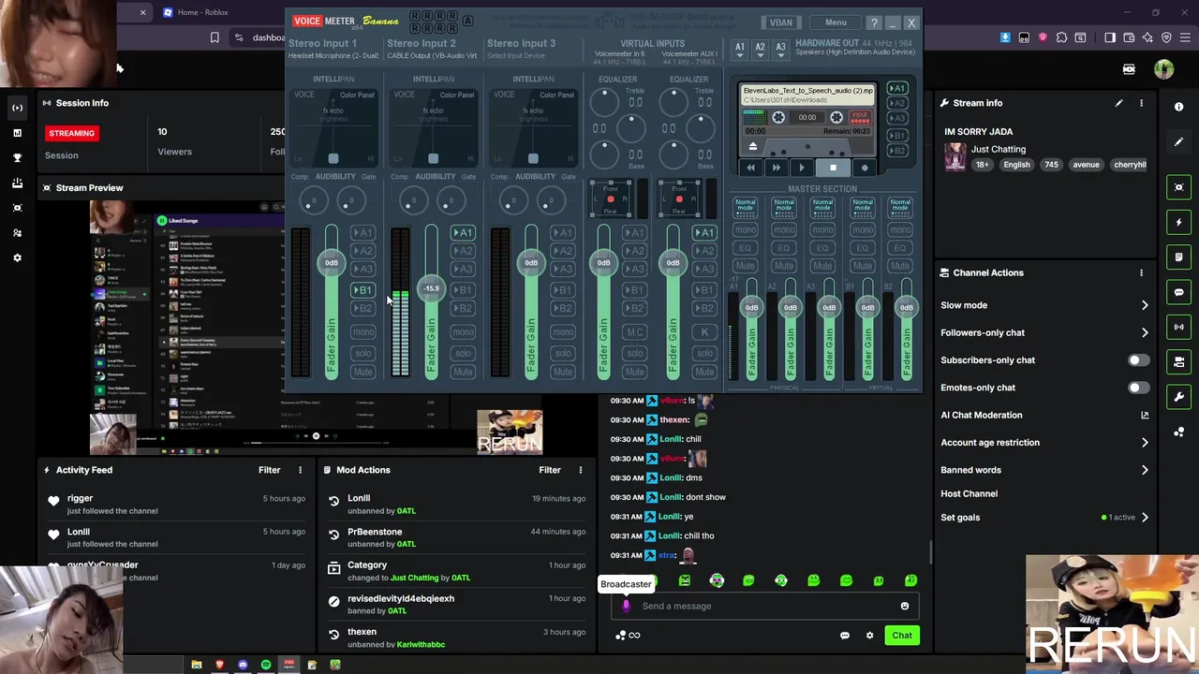The image size is (1199, 674).
Task: Adjust A1 master bus fader
Action: (751, 308)
